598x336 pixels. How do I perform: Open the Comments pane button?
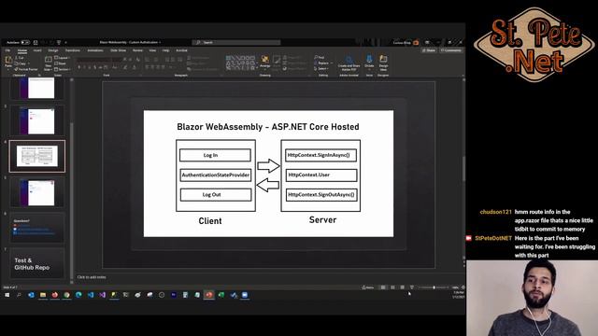[x=450, y=50]
